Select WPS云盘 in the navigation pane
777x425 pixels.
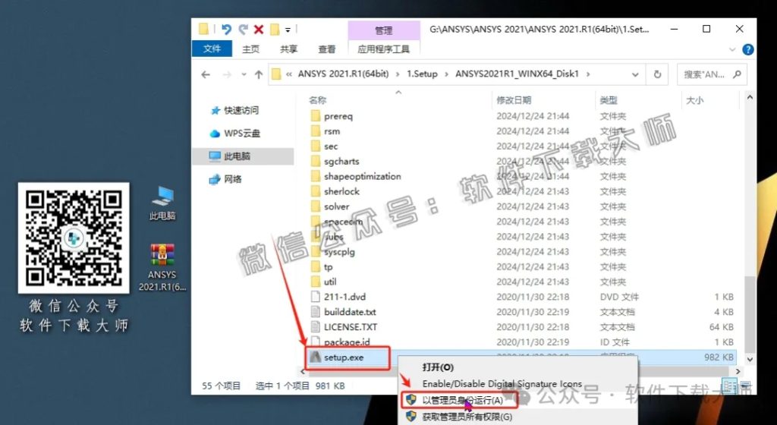[234, 134]
